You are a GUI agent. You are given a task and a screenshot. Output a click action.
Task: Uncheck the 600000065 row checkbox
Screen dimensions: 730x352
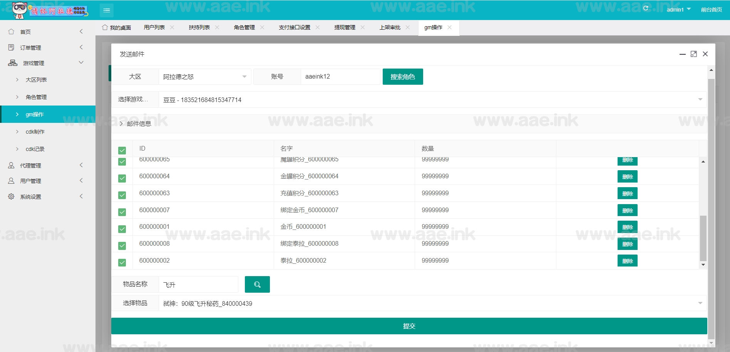click(122, 161)
